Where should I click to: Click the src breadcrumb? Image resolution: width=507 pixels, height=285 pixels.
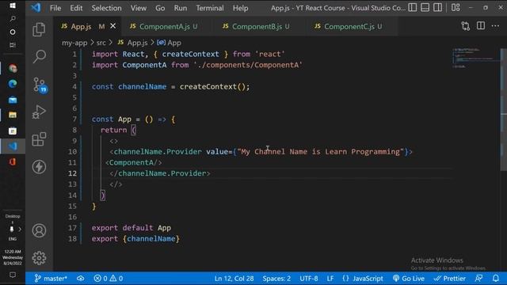coord(101,43)
